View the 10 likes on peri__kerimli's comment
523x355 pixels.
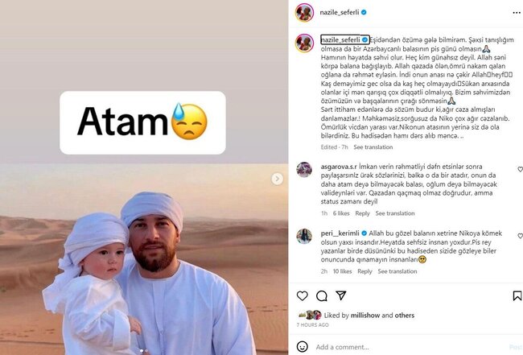click(342, 271)
